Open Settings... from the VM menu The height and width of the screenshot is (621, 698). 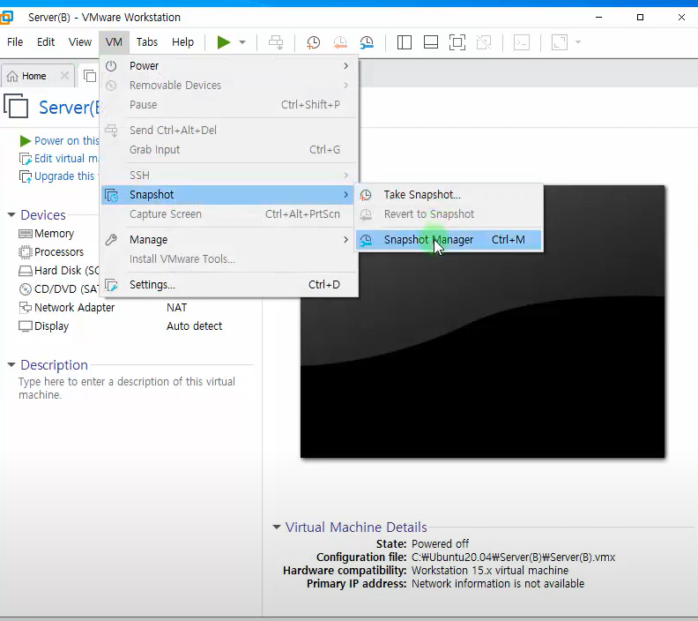[x=229, y=285]
